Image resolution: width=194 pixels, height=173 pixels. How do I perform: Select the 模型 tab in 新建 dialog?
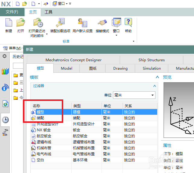(x=40, y=68)
